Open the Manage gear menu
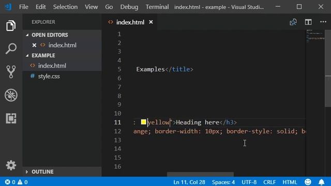Image resolution: width=331 pixels, height=186 pixels. (x=11, y=165)
